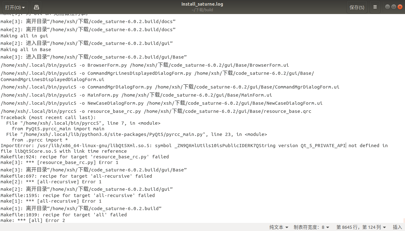Click the "Makefile:924: recipe for target" line
405x231 pixels.
coord(84,157)
